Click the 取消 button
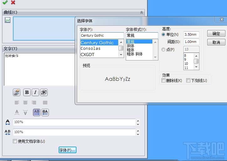Viewport: 227px width, 161px height. click(x=216, y=42)
